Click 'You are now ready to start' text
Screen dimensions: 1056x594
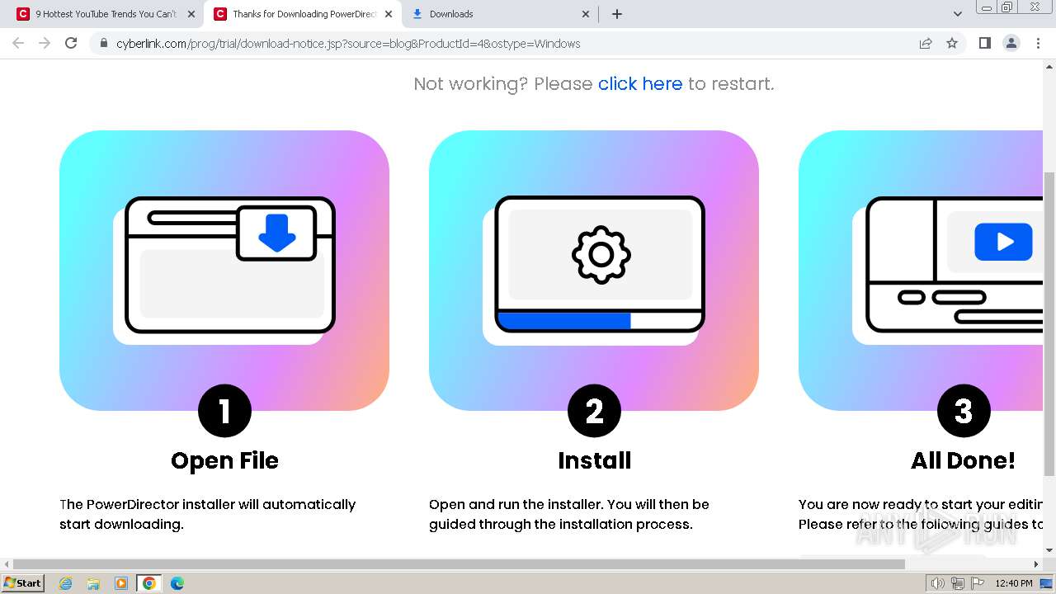(890, 504)
